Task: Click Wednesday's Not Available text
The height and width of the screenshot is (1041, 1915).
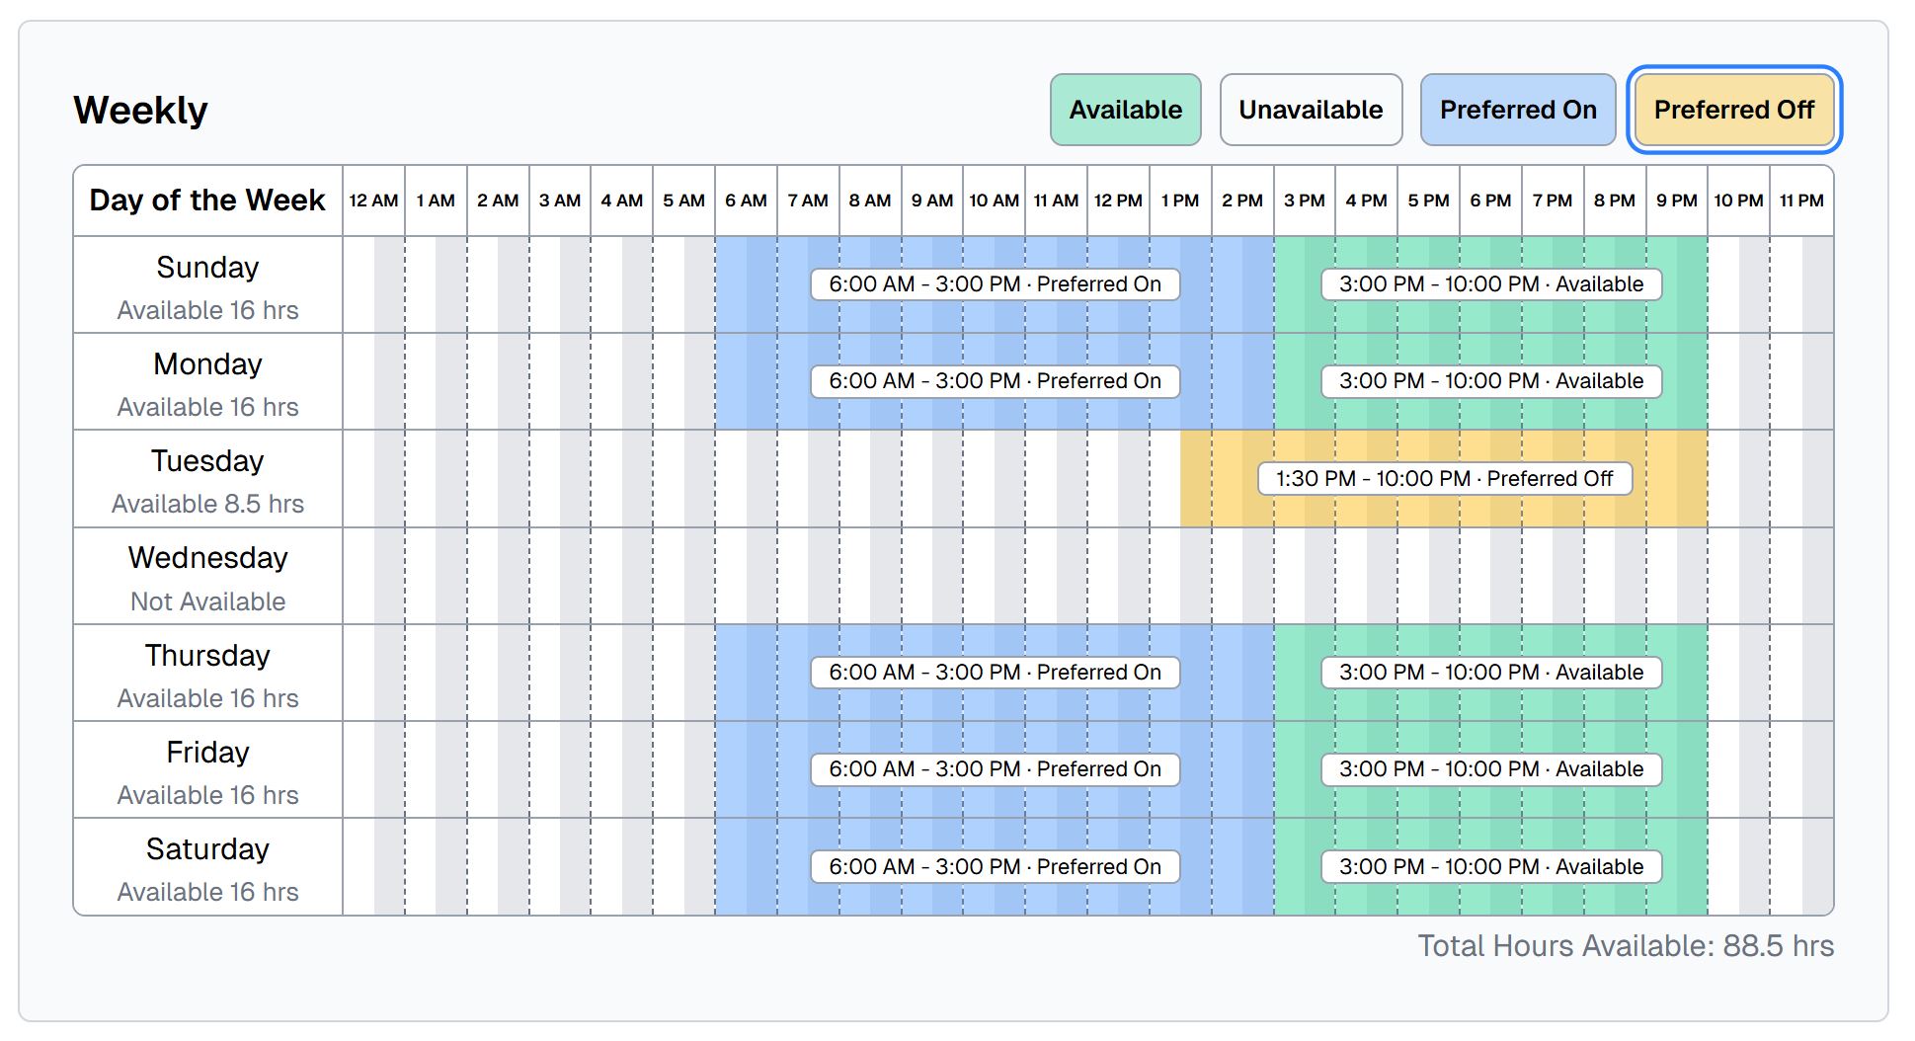Action: (207, 601)
